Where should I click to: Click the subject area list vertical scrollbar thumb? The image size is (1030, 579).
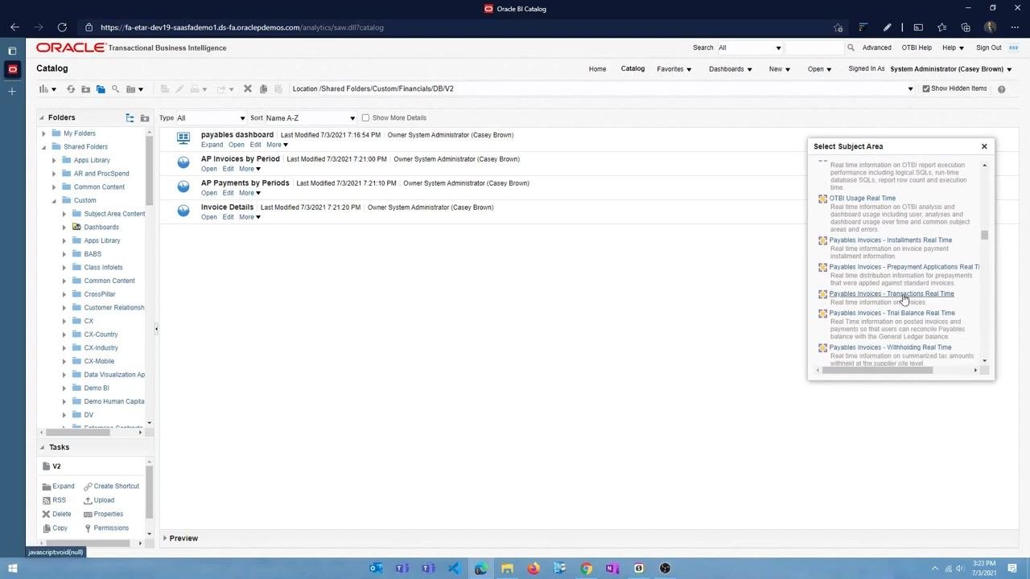[984, 235]
